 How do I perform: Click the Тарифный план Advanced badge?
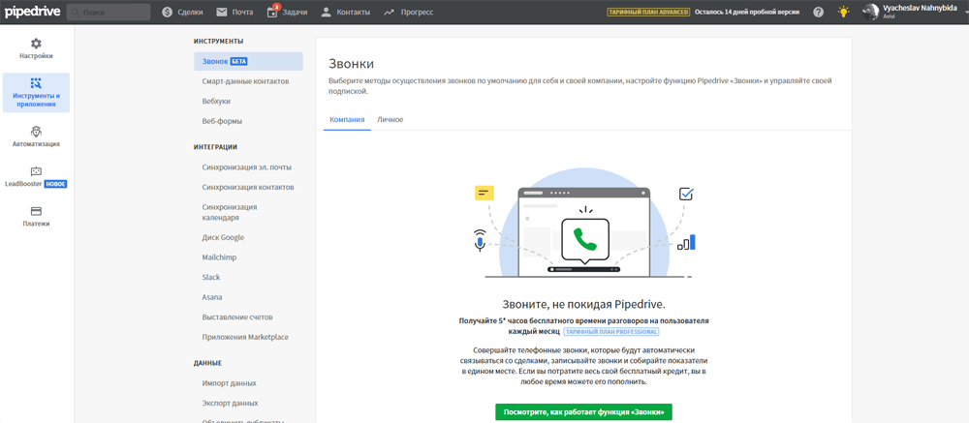pos(648,12)
